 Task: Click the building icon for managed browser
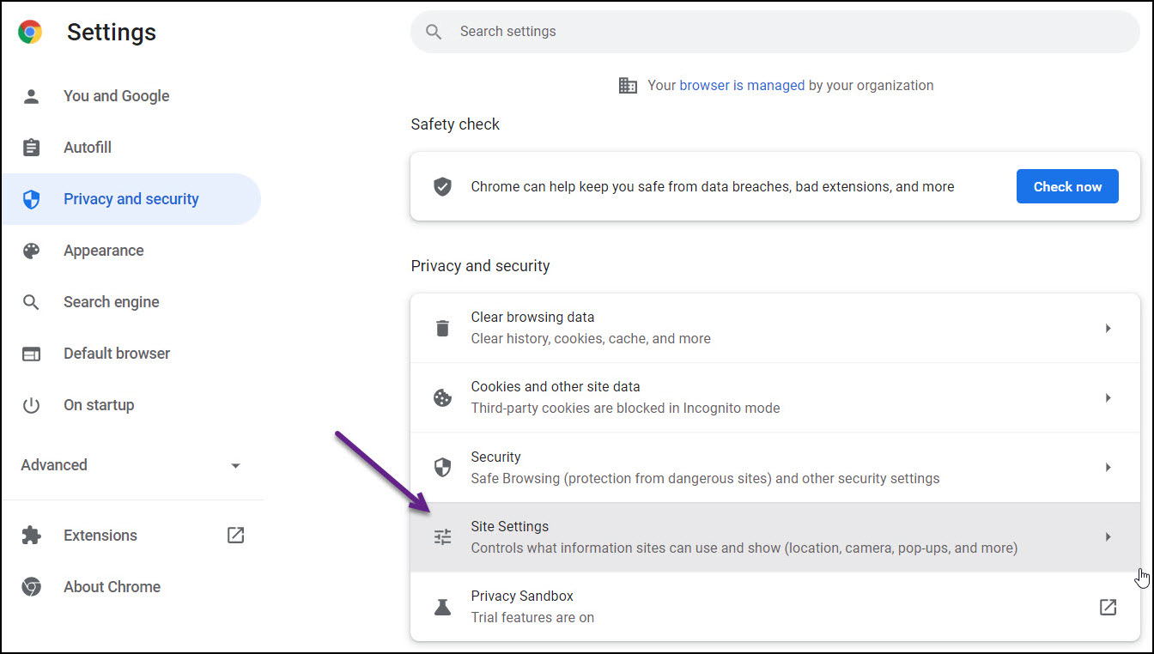tap(628, 85)
